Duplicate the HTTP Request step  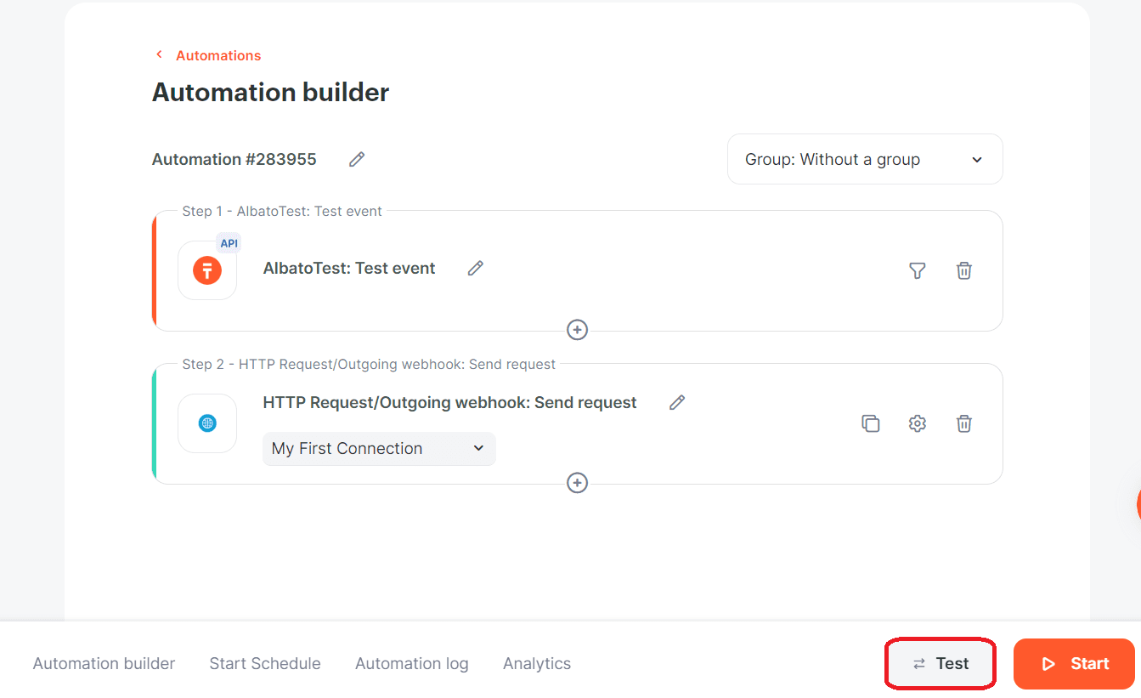[871, 423]
